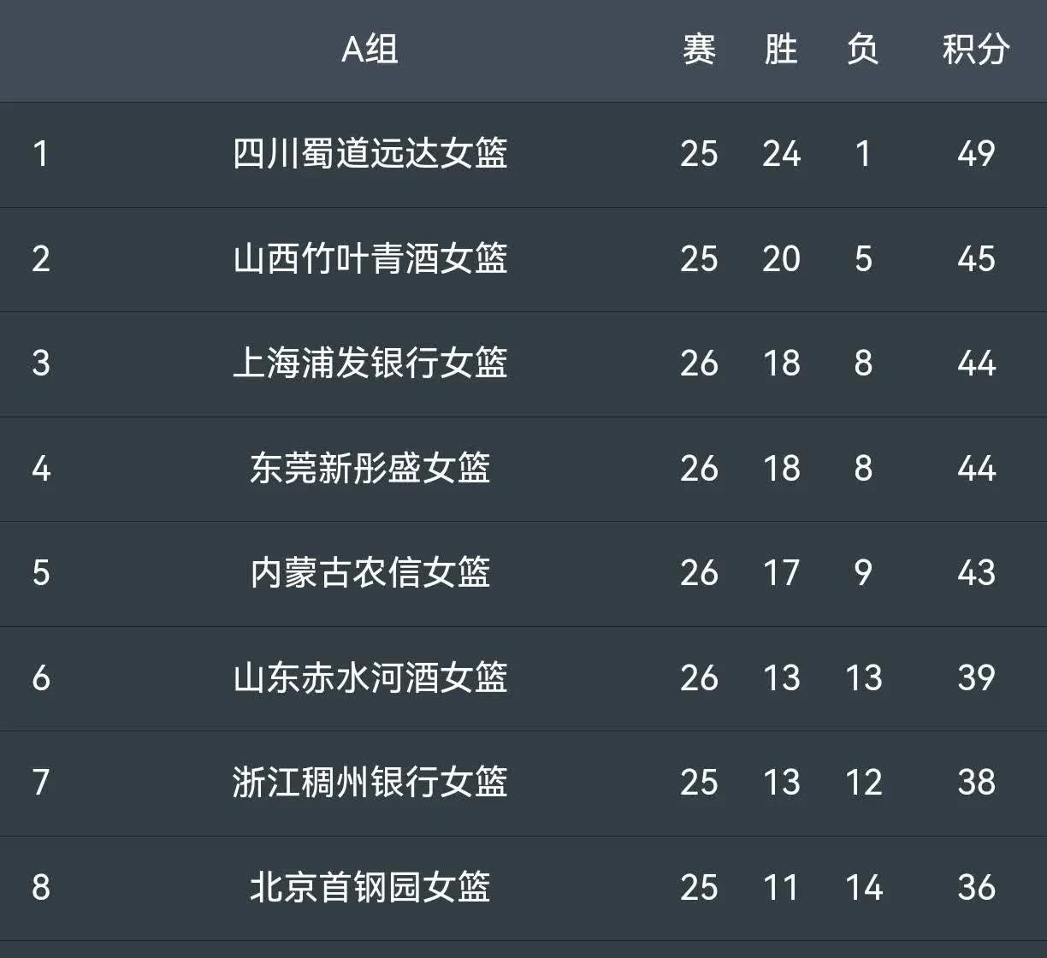Click the 负 losses column header
The height and width of the screenshot is (958, 1047).
click(x=862, y=50)
